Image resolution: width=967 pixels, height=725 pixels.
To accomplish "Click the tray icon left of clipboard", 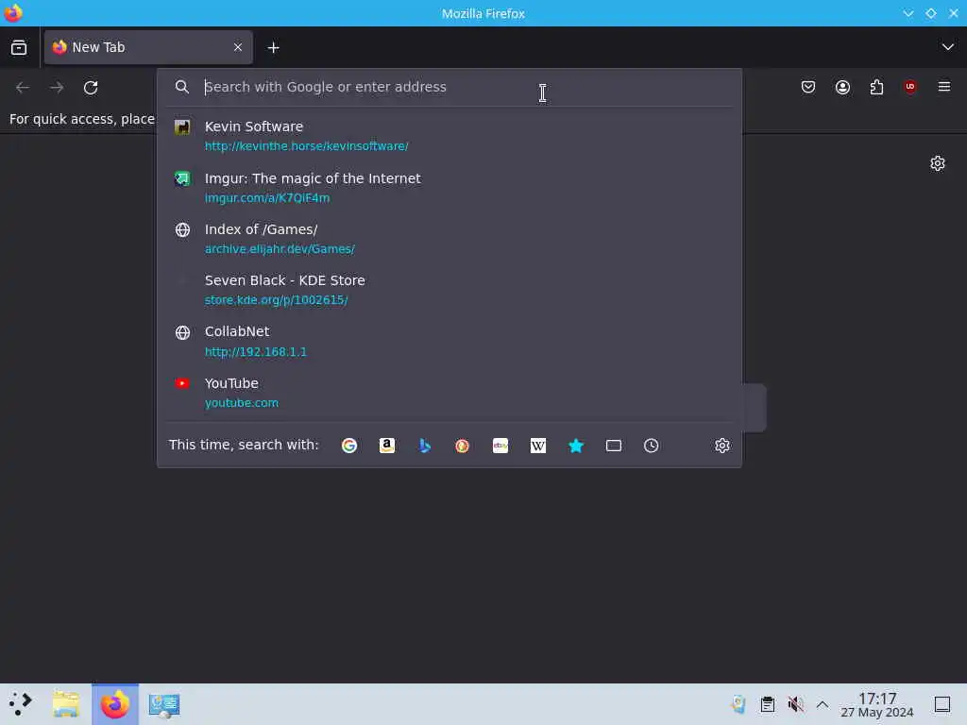I will click(738, 704).
